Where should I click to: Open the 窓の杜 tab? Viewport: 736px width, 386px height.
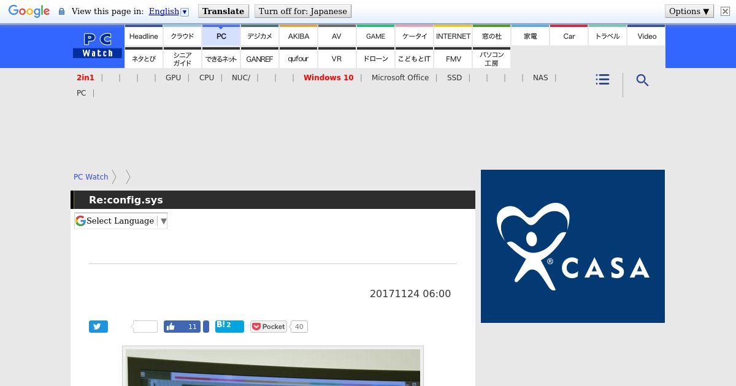[491, 36]
